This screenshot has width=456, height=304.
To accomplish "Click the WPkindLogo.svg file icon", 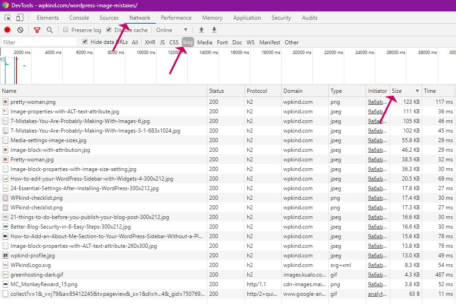I will click(5, 265).
